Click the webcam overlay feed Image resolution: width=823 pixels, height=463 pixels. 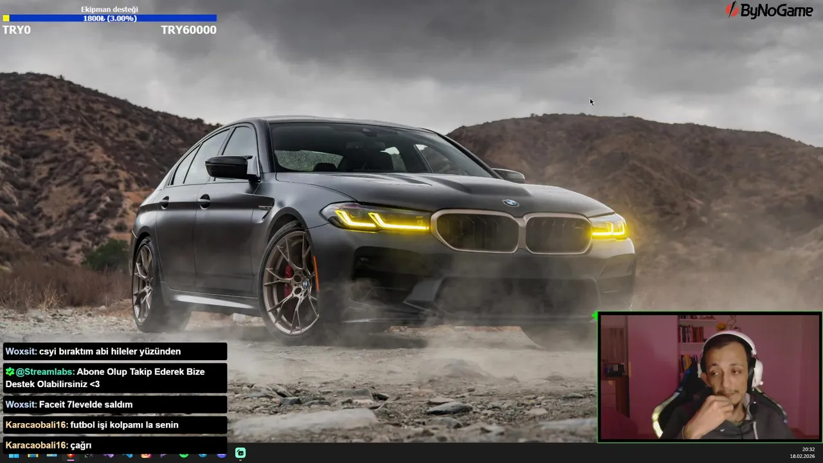click(x=710, y=377)
